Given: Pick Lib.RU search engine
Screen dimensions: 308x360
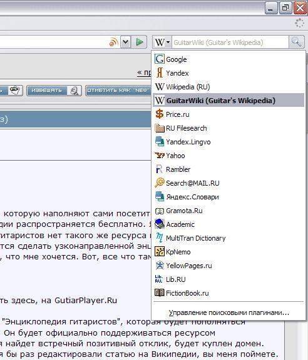Looking at the screenshot, I should [228, 279].
